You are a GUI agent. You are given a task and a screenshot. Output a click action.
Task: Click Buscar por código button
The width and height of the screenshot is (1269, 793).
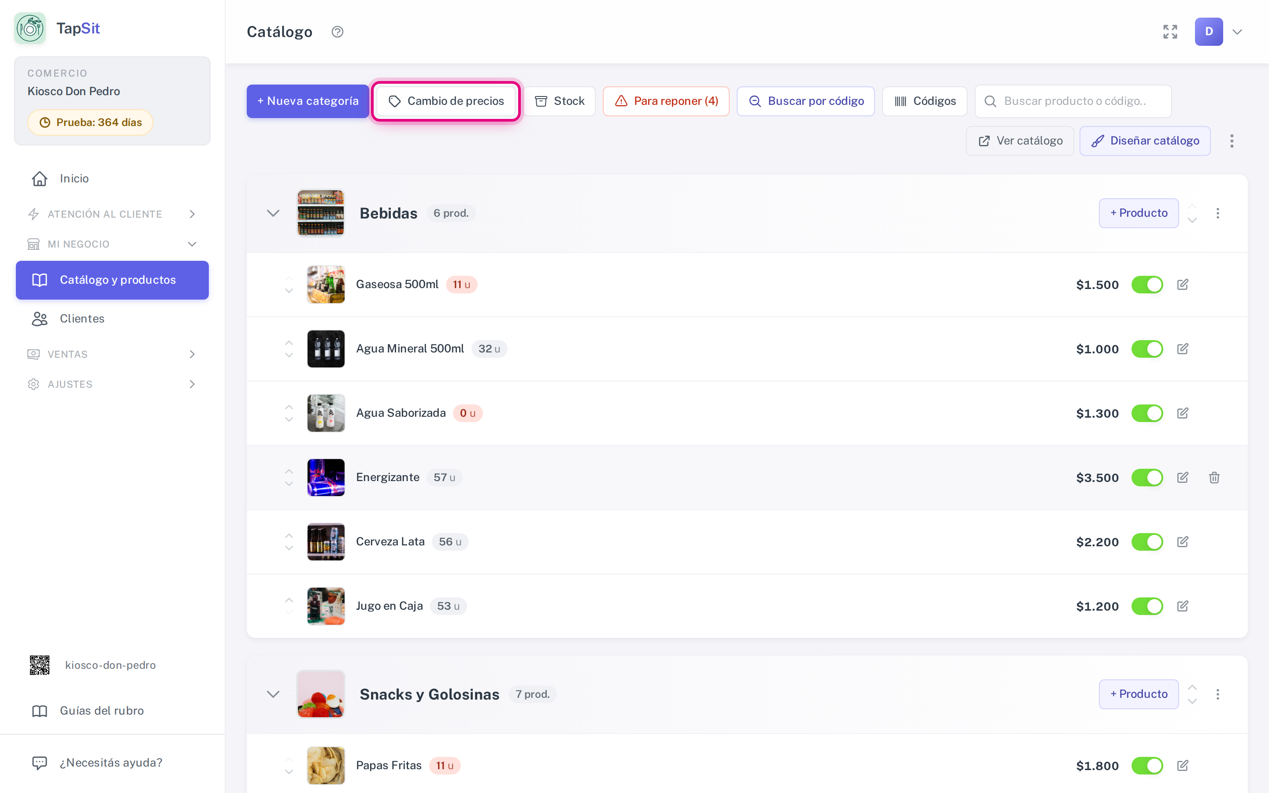click(x=805, y=101)
